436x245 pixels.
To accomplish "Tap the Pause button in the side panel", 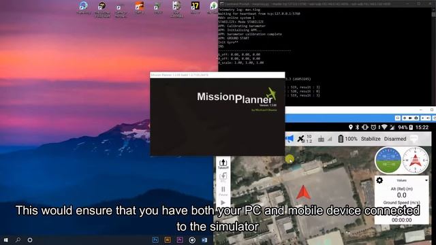I will click(x=223, y=191).
